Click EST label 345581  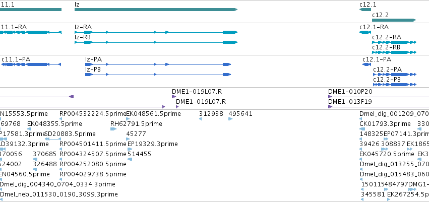pyautogui.click(x=373, y=194)
